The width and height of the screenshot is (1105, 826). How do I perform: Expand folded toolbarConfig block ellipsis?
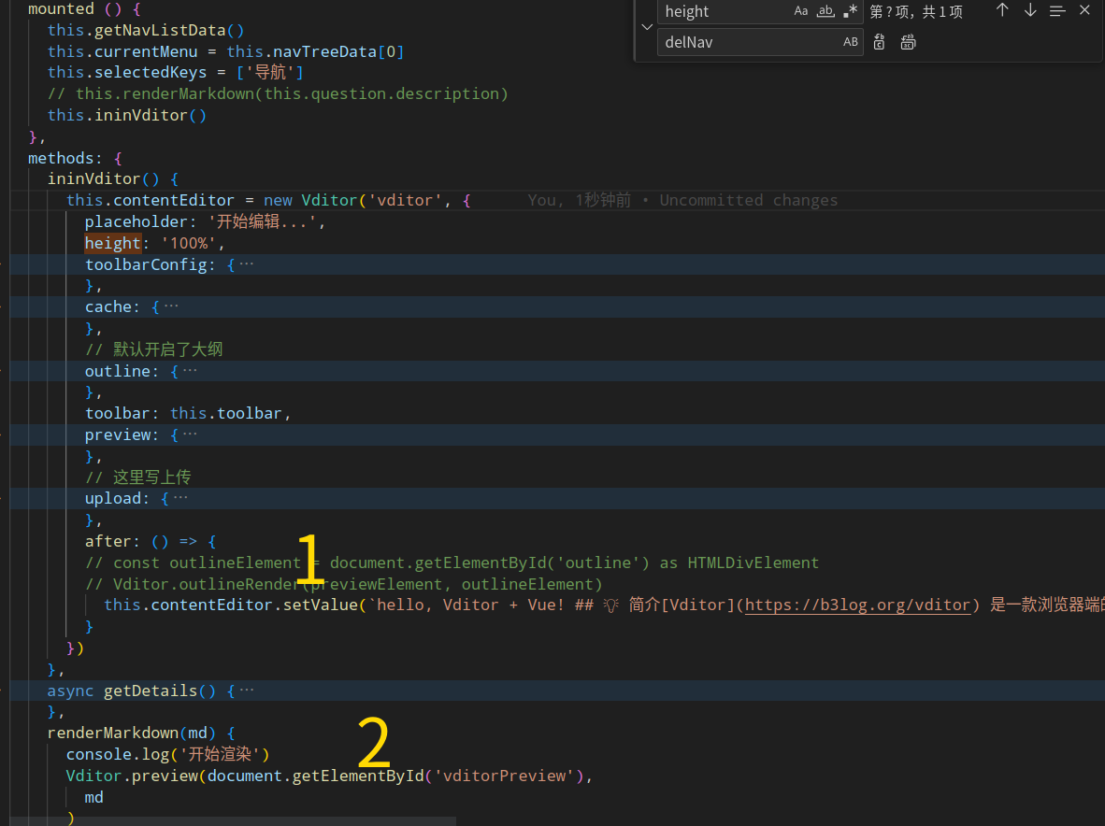(x=246, y=264)
